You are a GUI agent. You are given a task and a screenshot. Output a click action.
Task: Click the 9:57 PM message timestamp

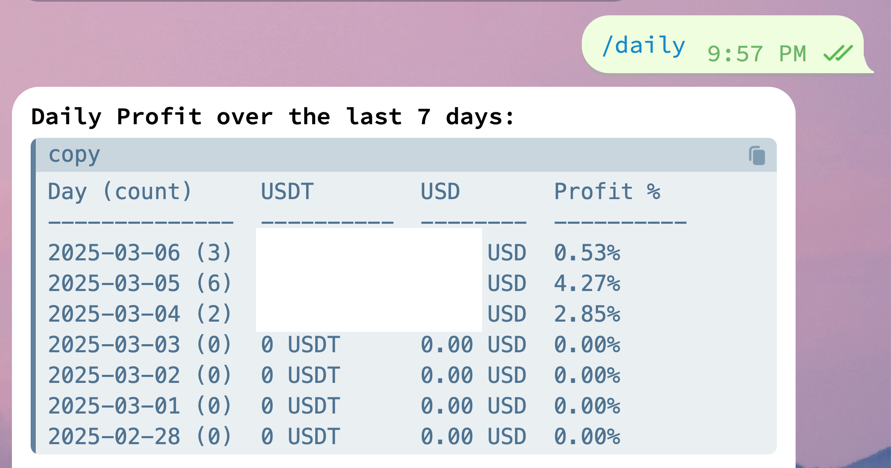pos(756,54)
